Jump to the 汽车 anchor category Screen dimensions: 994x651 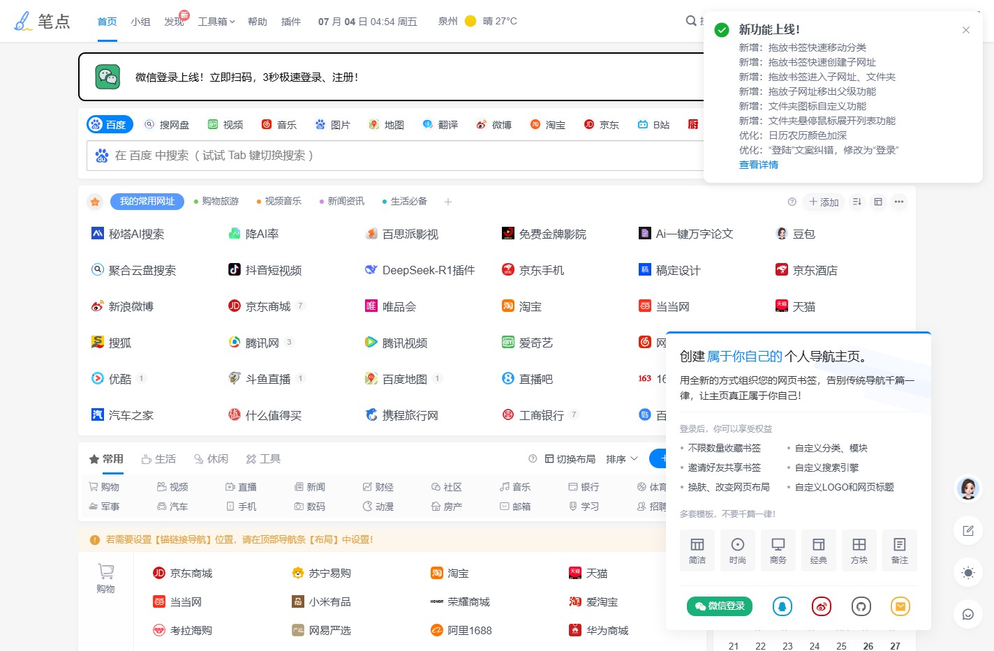pyautogui.click(x=172, y=507)
